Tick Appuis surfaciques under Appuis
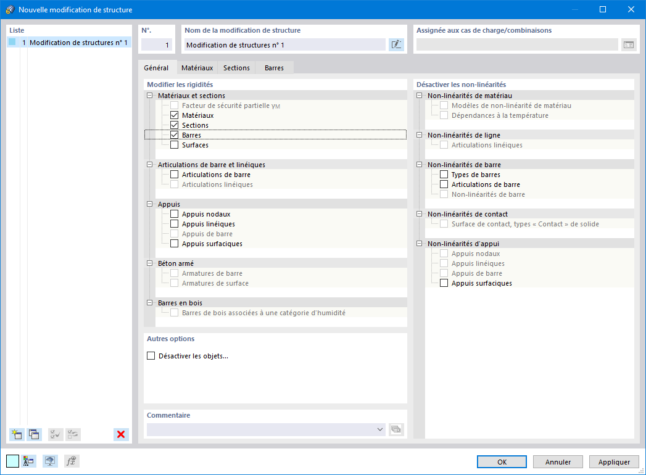 pos(174,244)
